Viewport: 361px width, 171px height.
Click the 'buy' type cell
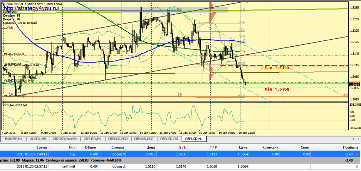[x=72, y=154]
